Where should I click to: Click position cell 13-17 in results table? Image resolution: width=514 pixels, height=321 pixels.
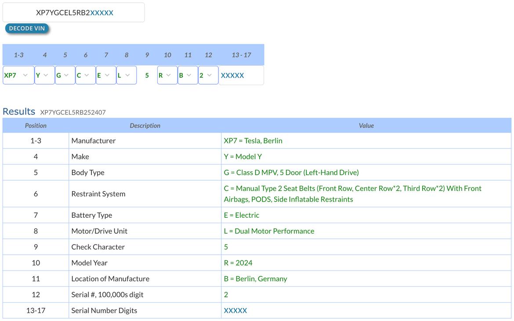tap(36, 310)
